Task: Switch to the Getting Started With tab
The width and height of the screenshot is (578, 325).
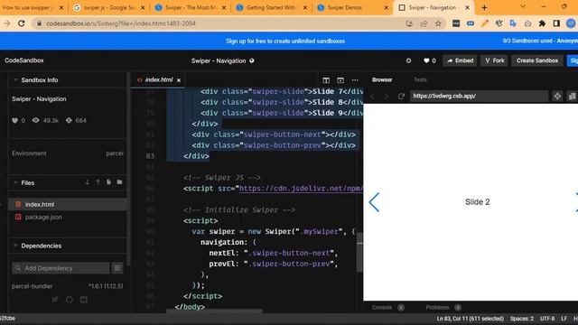Action: 271,7
